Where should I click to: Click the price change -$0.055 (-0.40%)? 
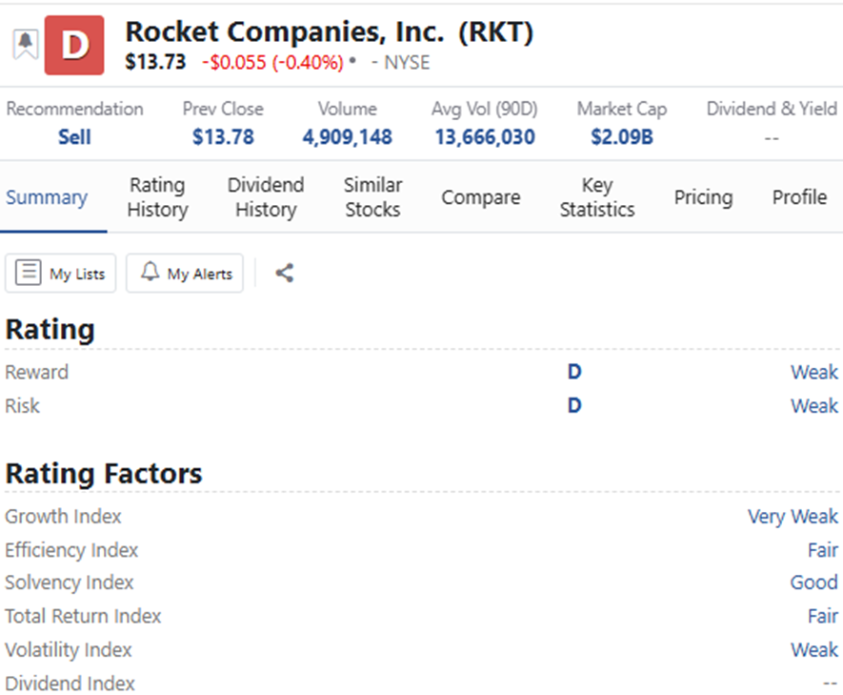point(273,62)
